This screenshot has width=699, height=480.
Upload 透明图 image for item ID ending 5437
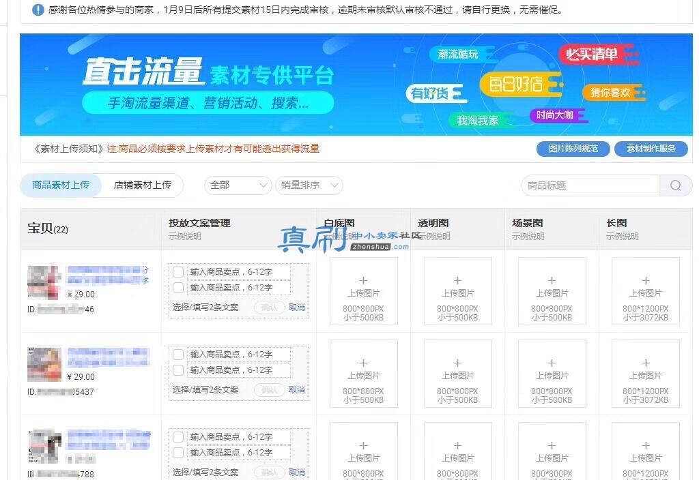click(x=457, y=374)
